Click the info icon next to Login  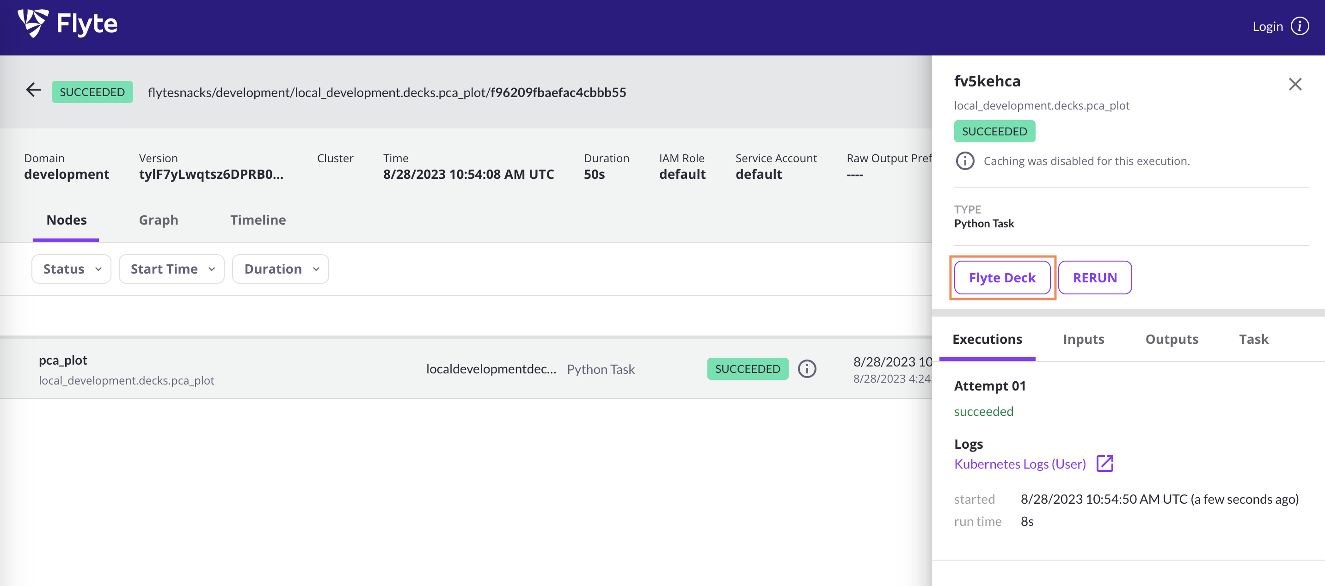coord(1300,26)
